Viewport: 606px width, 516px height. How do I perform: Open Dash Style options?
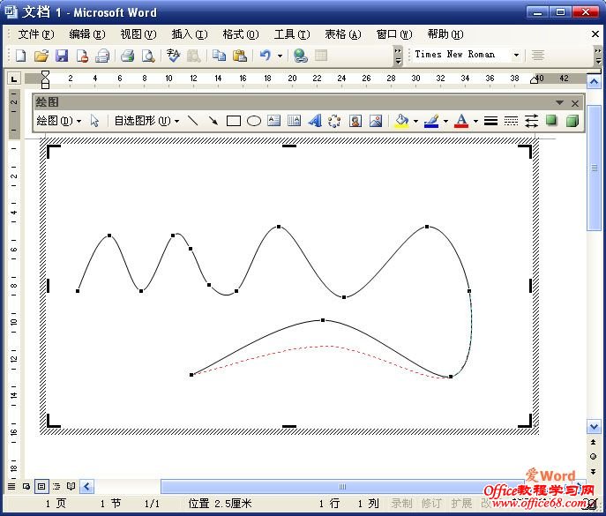(511, 121)
